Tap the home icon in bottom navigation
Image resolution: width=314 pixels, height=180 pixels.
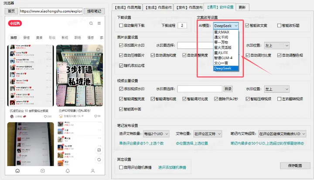point(17,171)
